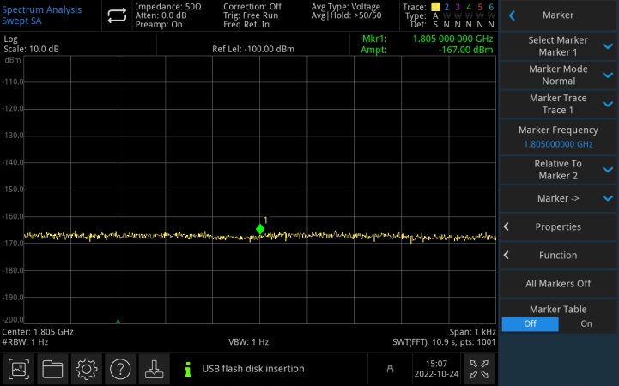
Task: Click the save/download icon
Action: pyautogui.click(x=153, y=369)
